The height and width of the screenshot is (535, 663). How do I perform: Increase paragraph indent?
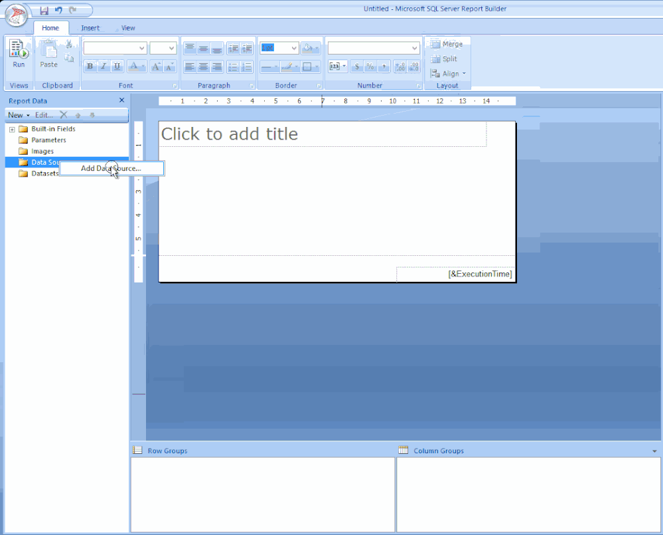tap(247, 49)
